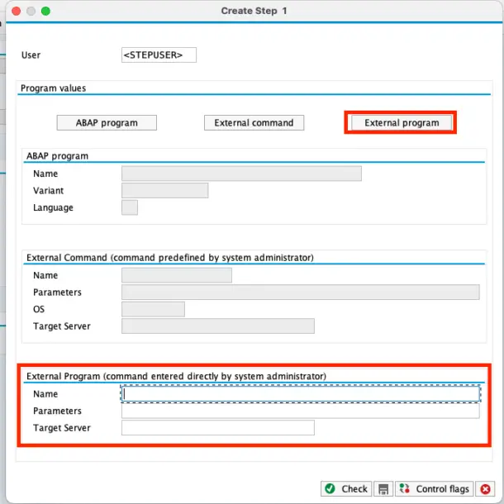Click the User field containing <STEPUSER>
Viewport: 504px width, 504px height.
(x=159, y=55)
